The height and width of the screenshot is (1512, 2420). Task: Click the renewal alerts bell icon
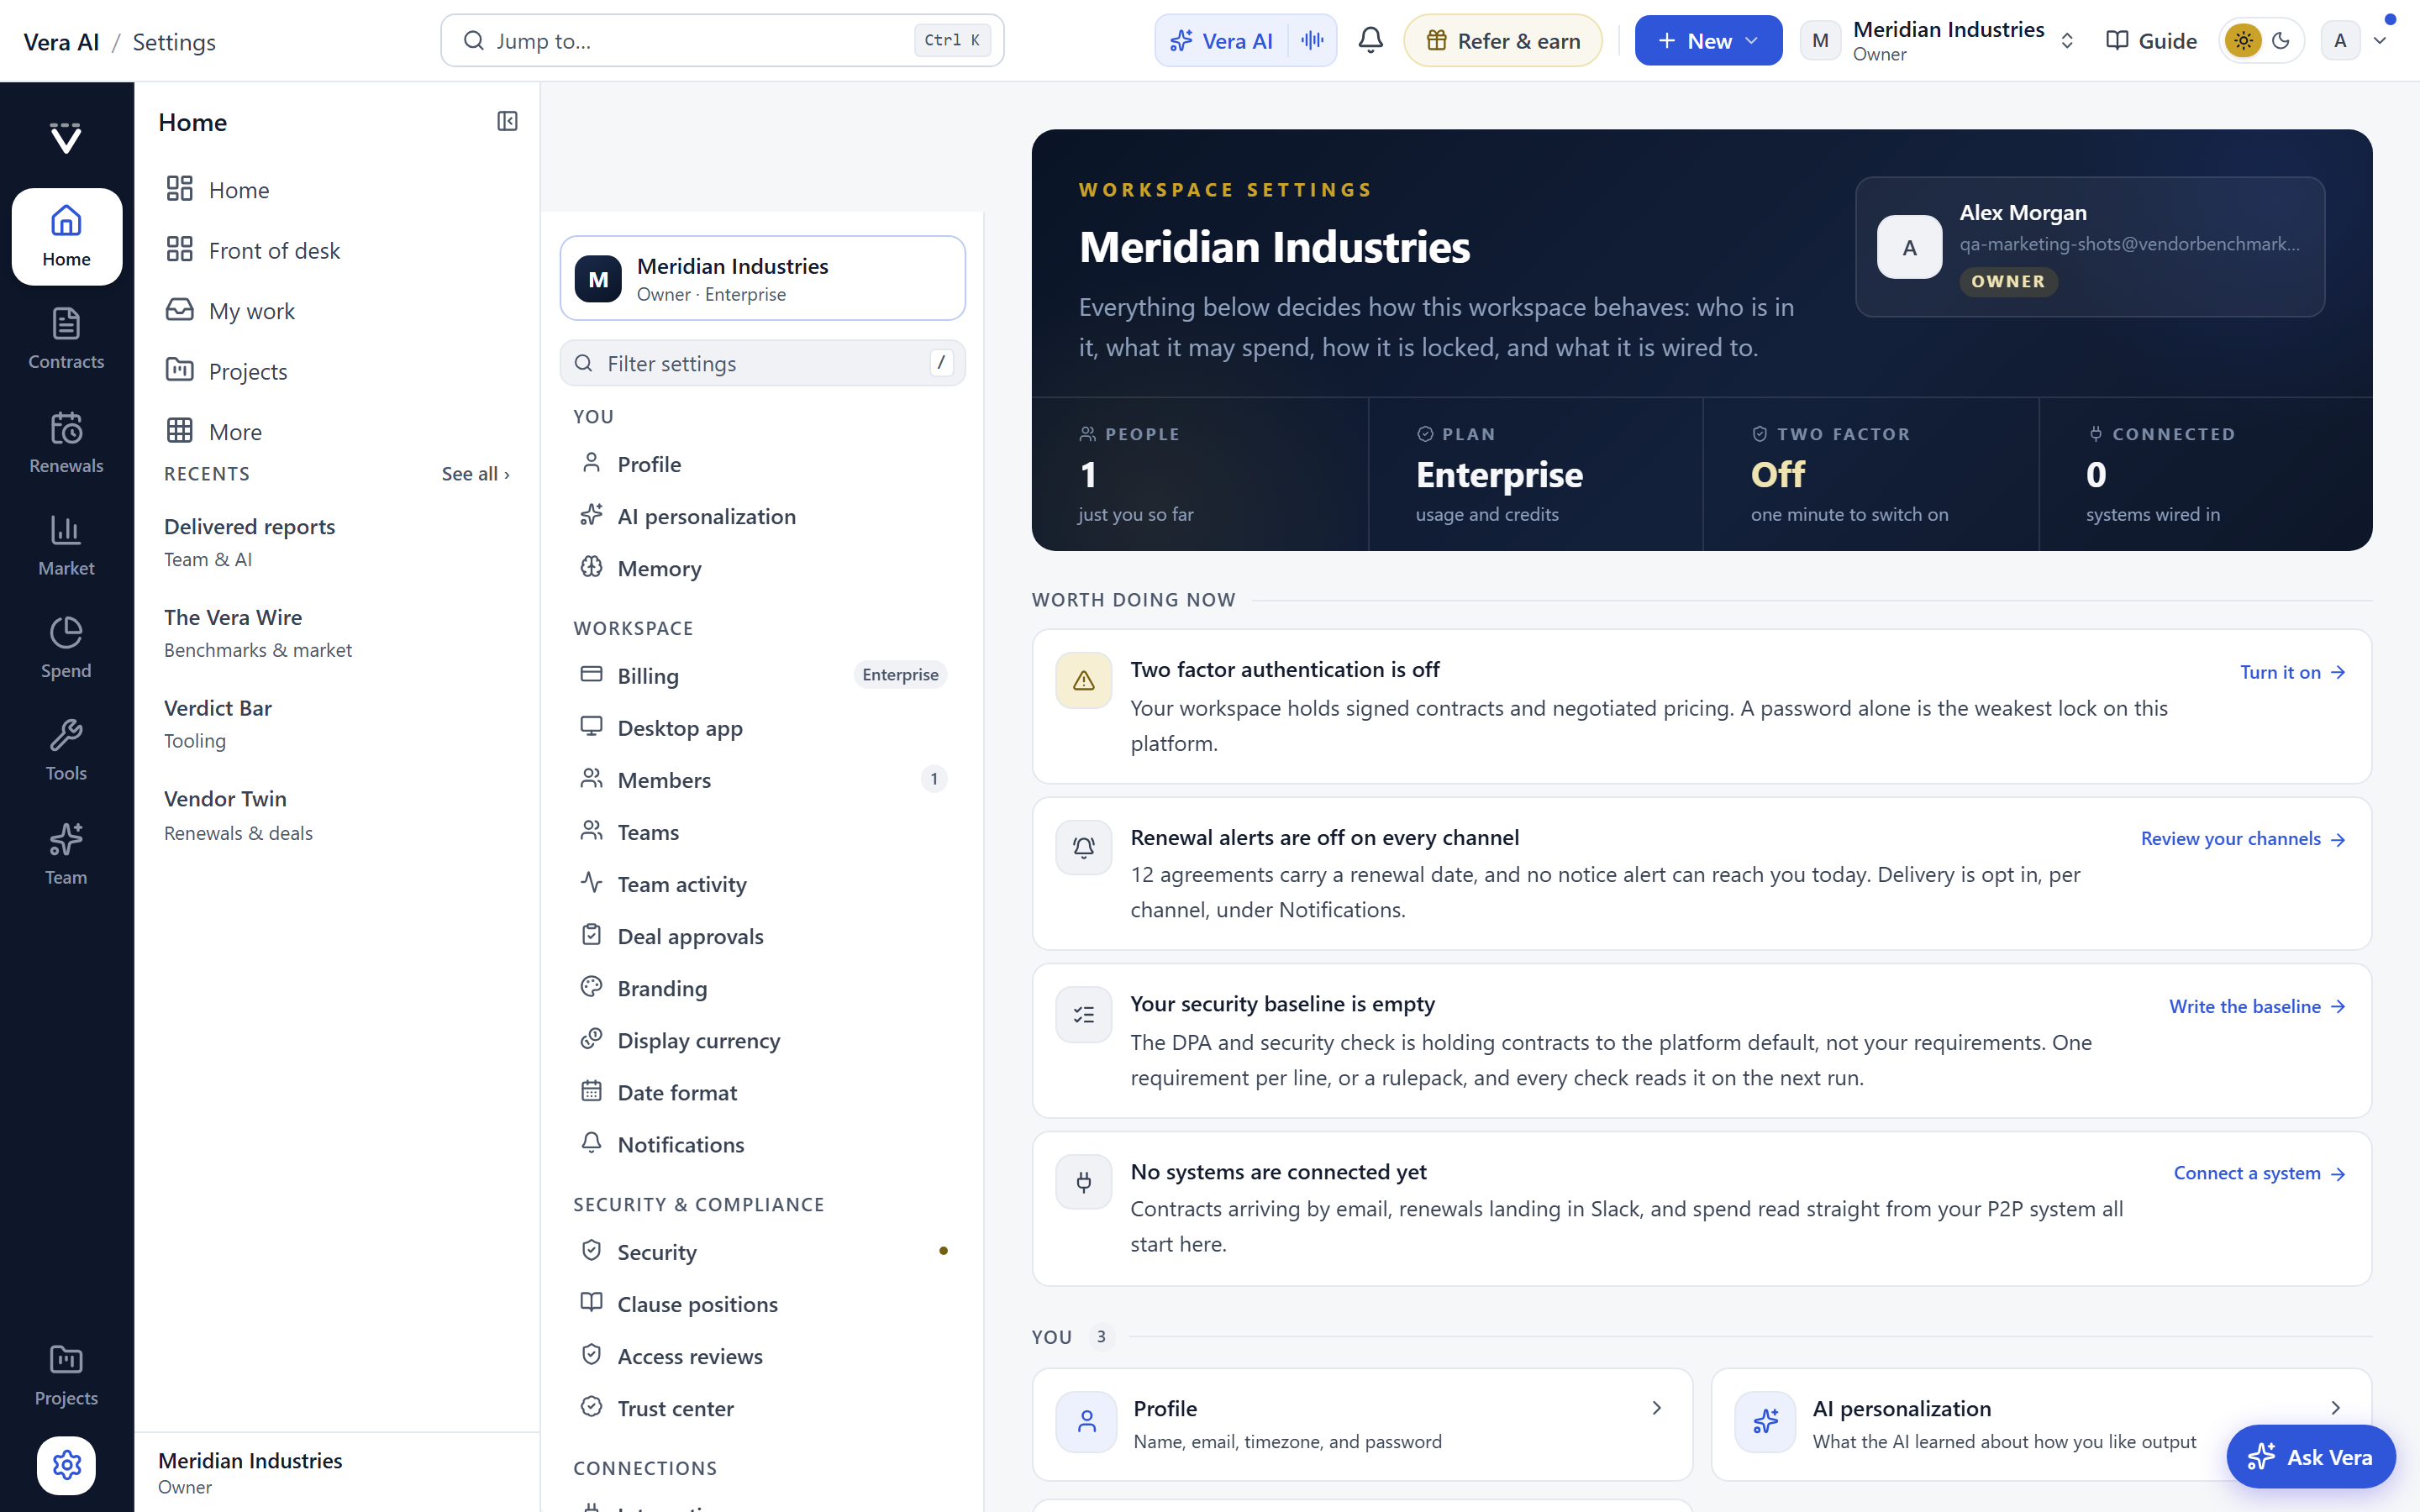click(1084, 848)
